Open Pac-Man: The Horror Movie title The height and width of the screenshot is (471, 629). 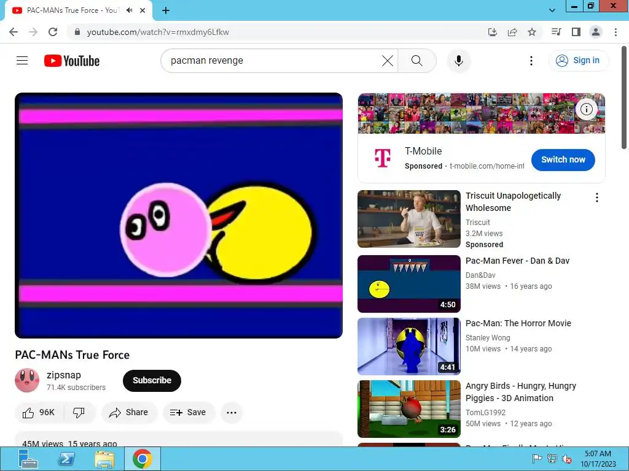(x=518, y=323)
